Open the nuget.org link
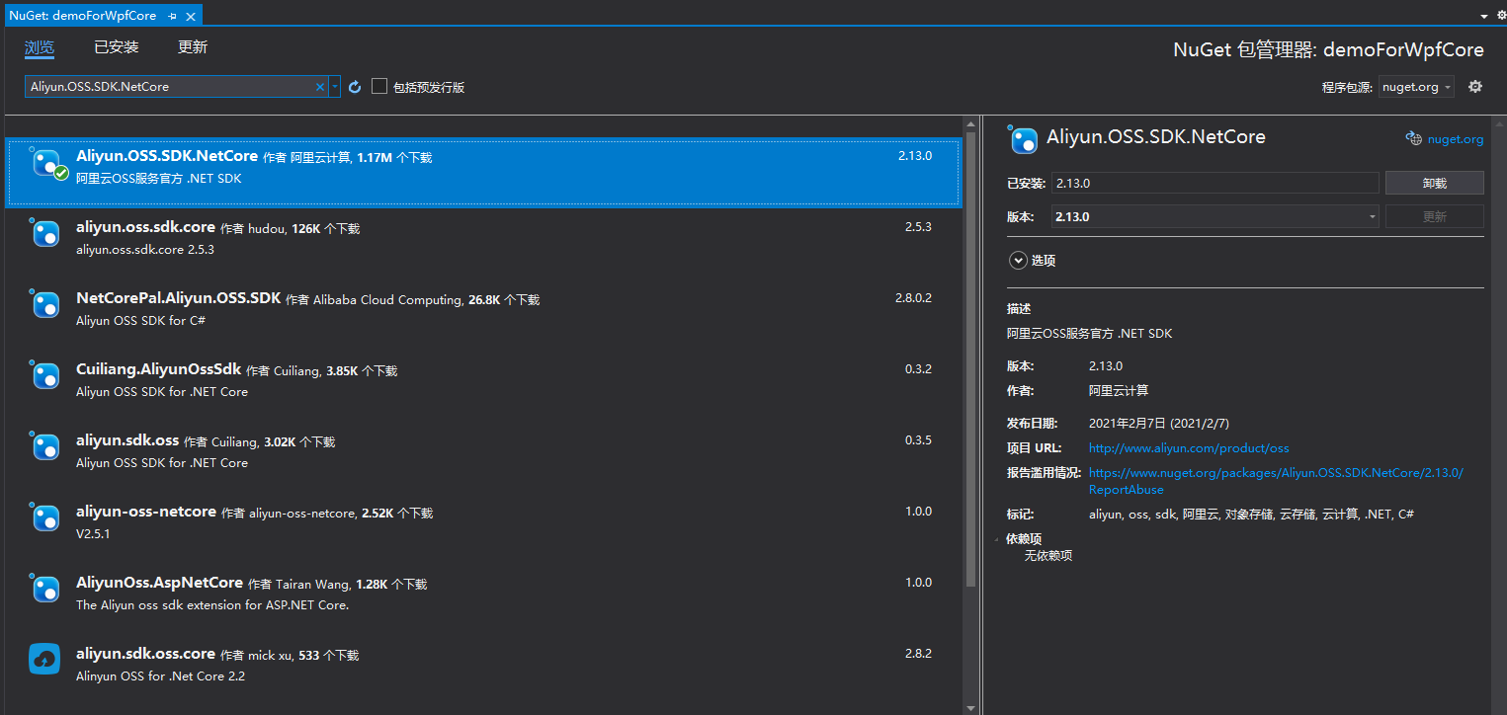 1455,139
